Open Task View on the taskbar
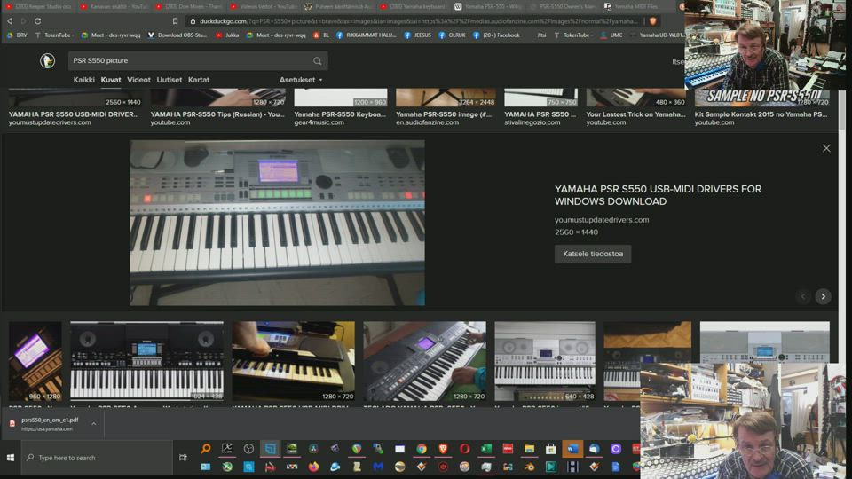852x479 pixels. coord(184,458)
